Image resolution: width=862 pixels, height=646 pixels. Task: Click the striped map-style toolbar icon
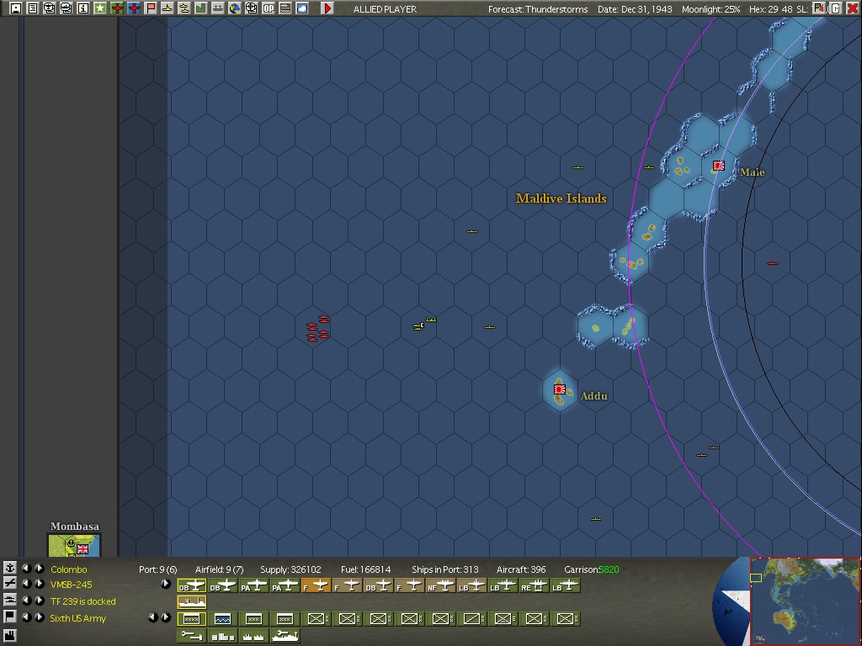click(285, 8)
